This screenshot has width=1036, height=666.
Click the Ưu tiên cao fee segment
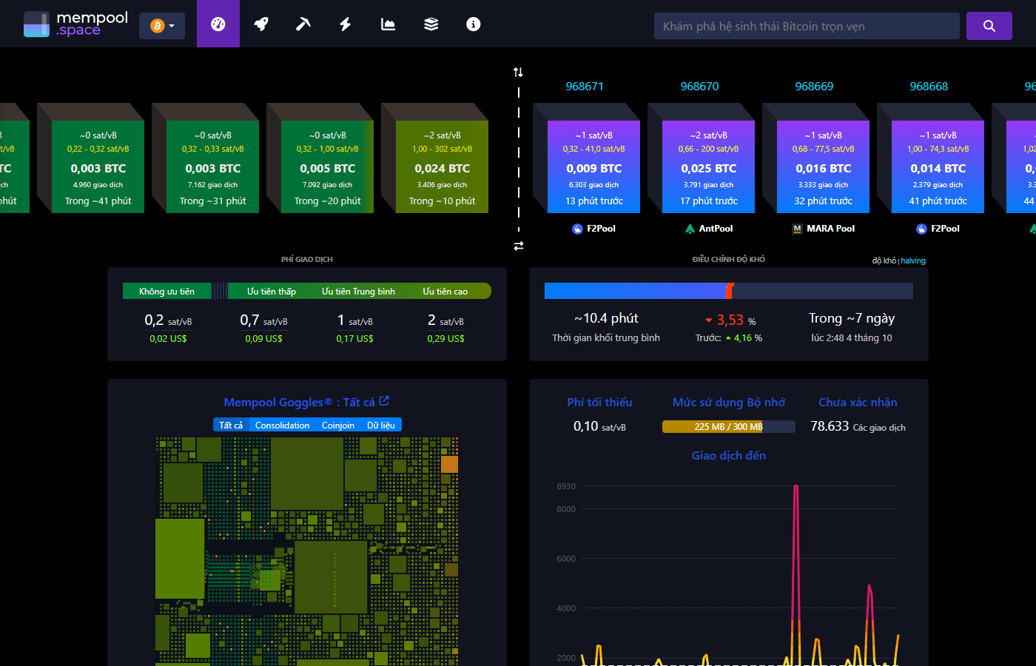tap(445, 291)
